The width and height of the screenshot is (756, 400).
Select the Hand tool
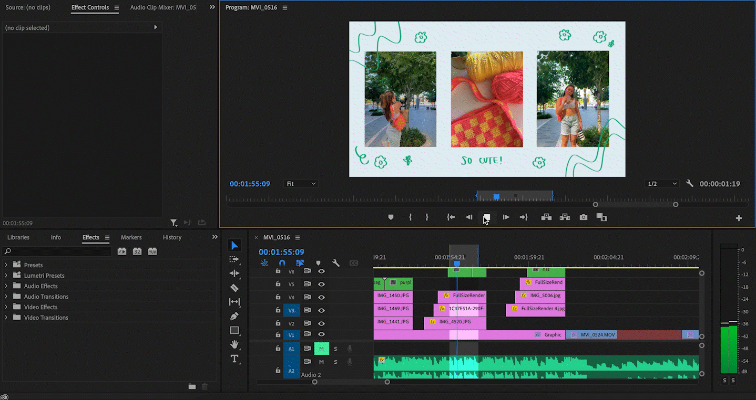234,344
